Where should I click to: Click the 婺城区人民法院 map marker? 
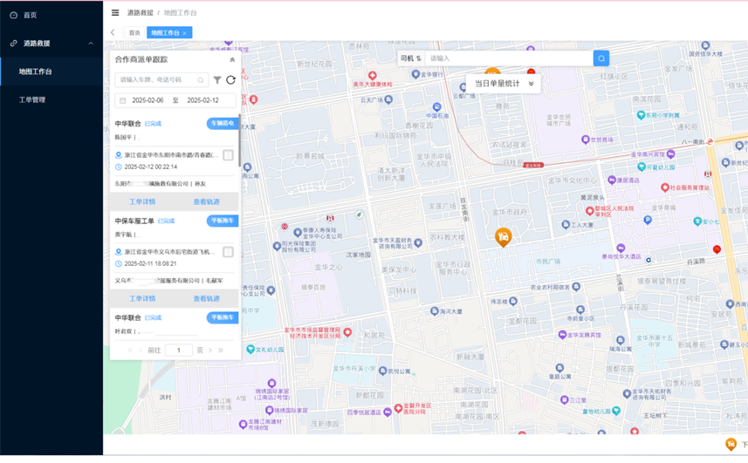[590, 210]
